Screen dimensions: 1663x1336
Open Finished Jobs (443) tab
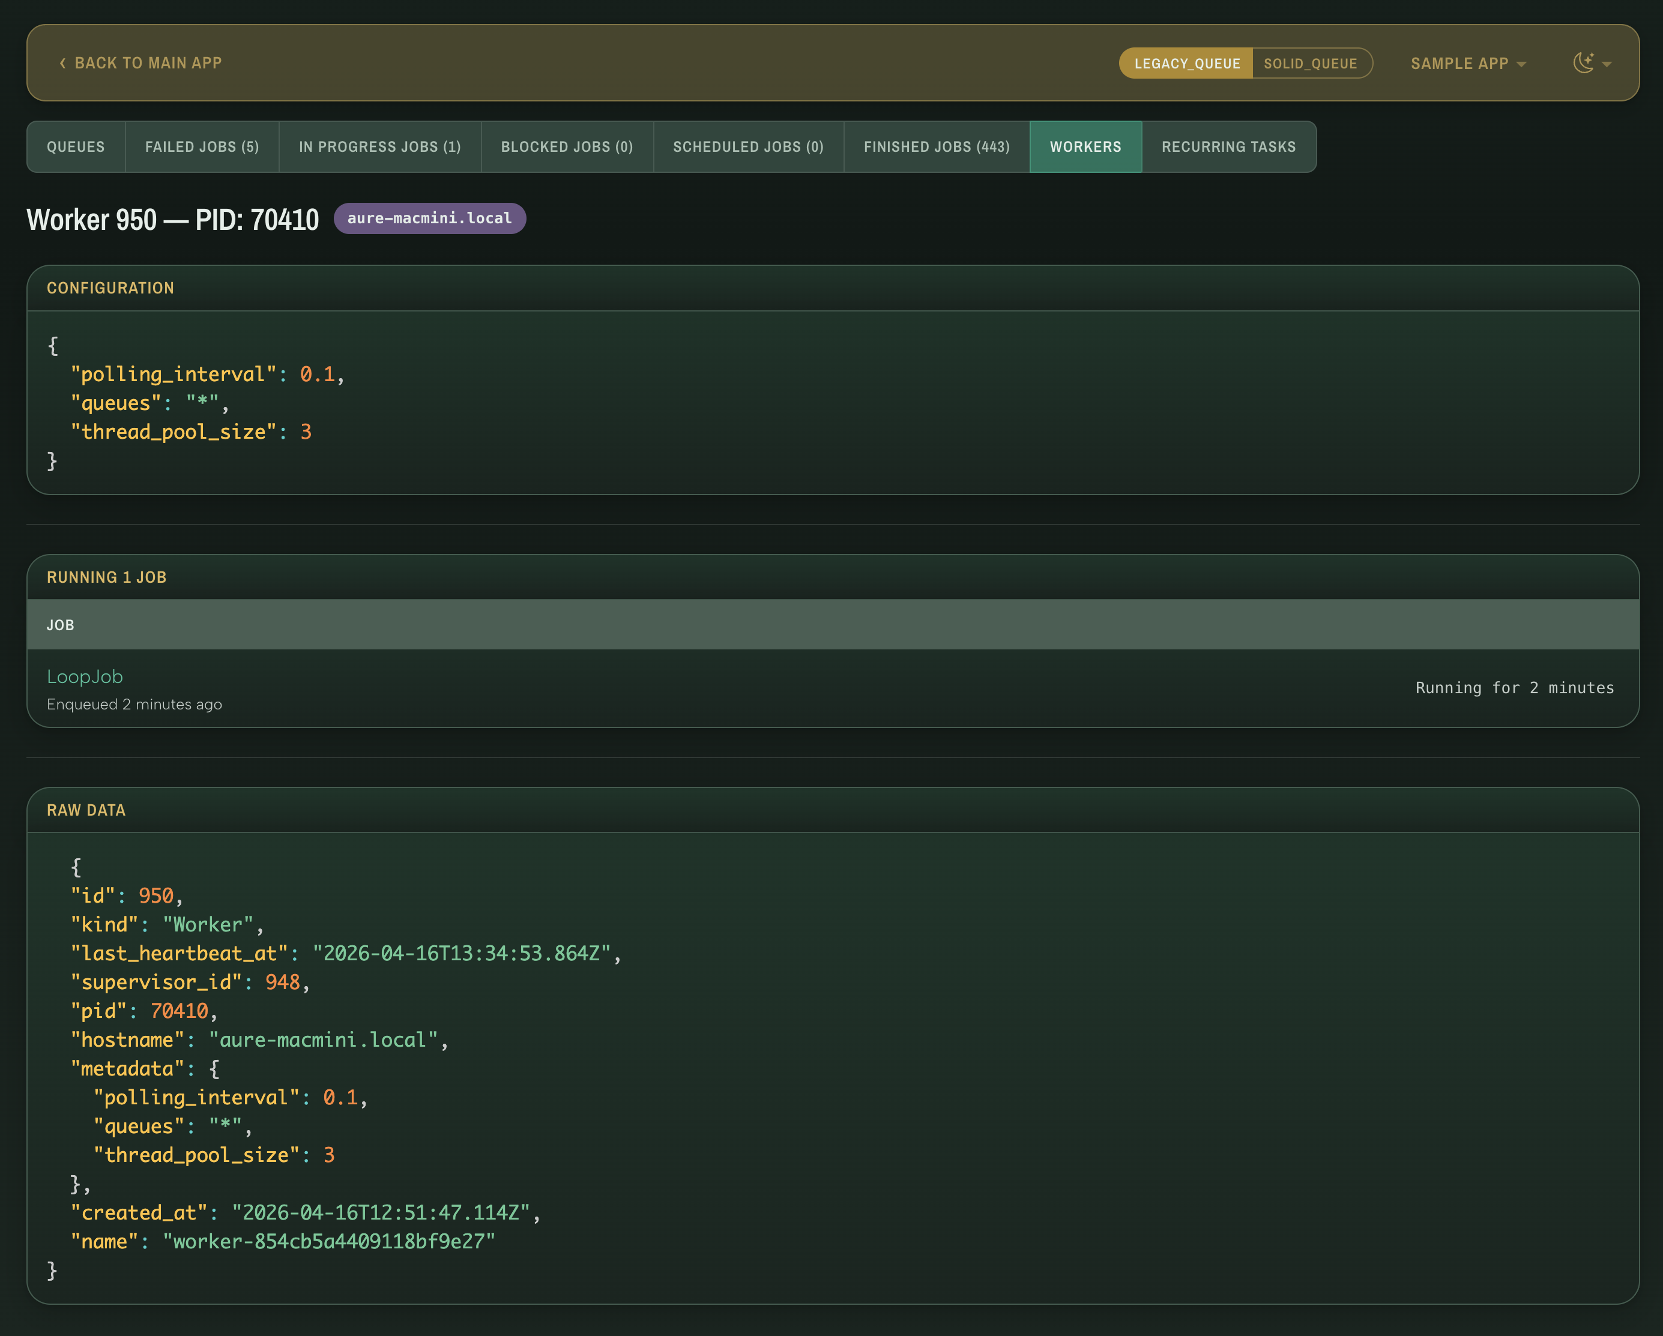tap(937, 146)
